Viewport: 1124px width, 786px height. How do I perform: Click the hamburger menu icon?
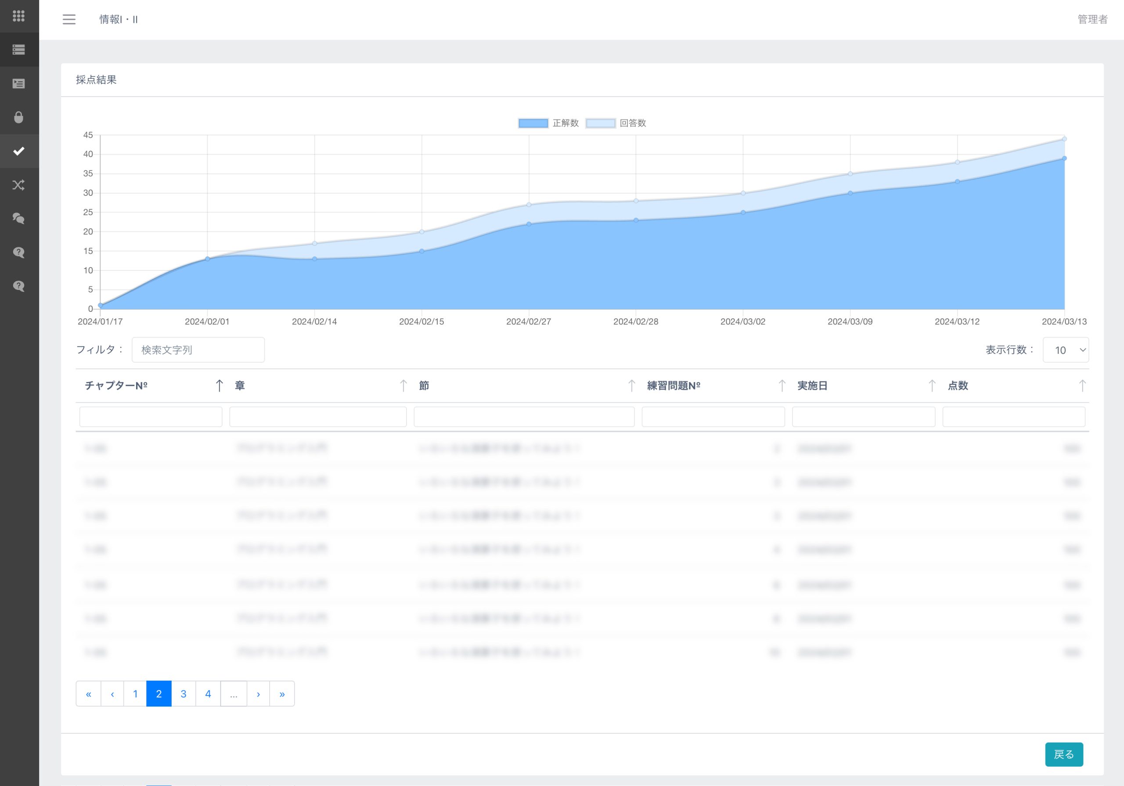(69, 20)
